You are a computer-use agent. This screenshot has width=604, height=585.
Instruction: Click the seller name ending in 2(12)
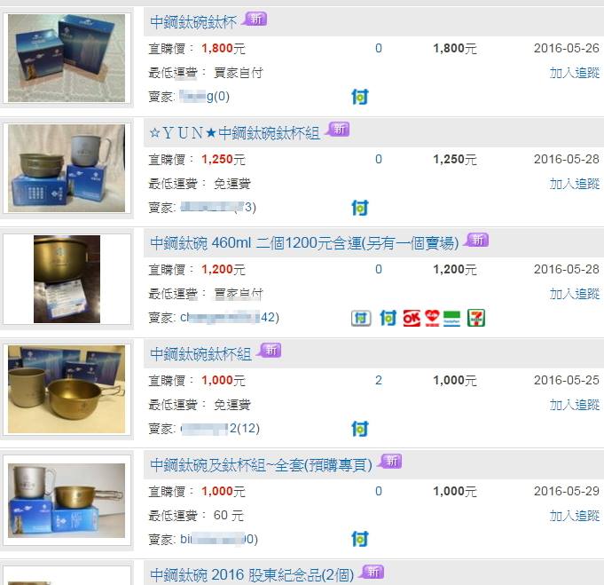coord(220,429)
